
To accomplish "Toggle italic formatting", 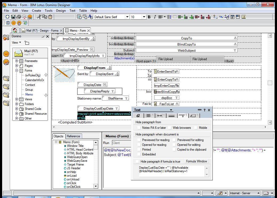I will [x=155, y=17].
